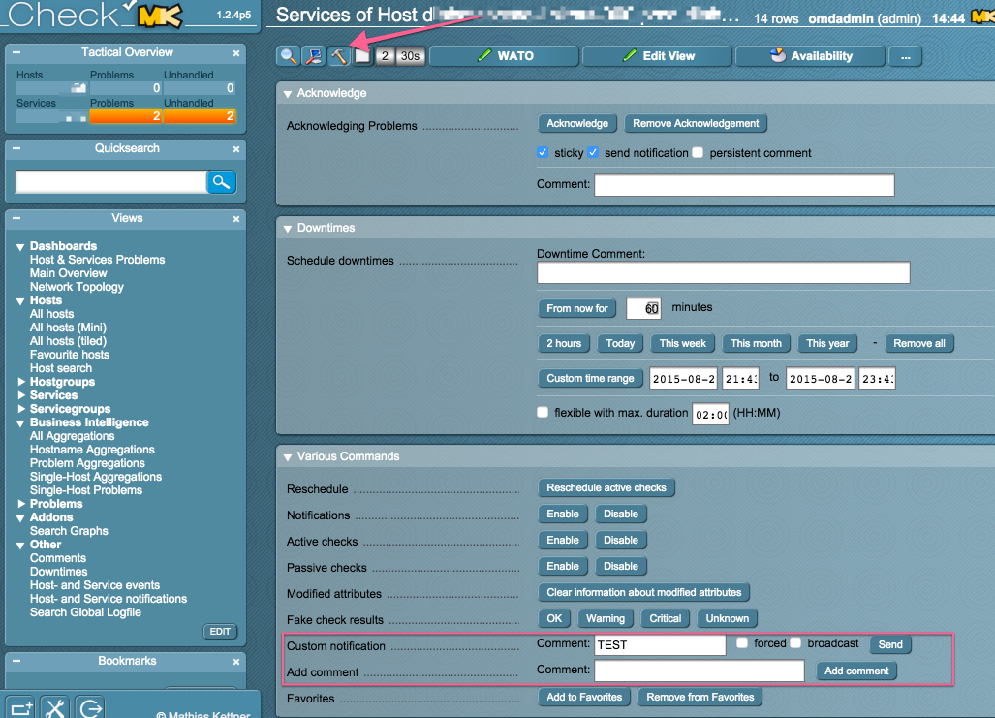Screen dimensions: 995x718
Task: Collapse Business Intelligence tree node
Action: [20, 423]
